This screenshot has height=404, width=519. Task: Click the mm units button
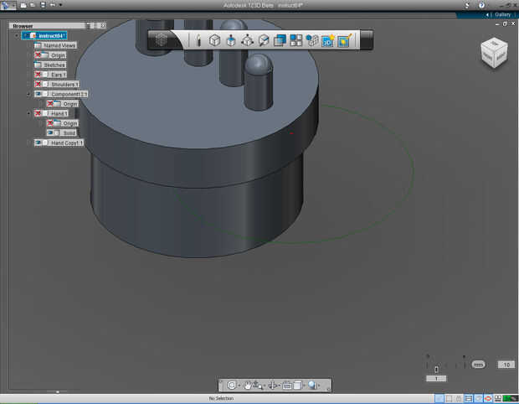tap(478, 365)
